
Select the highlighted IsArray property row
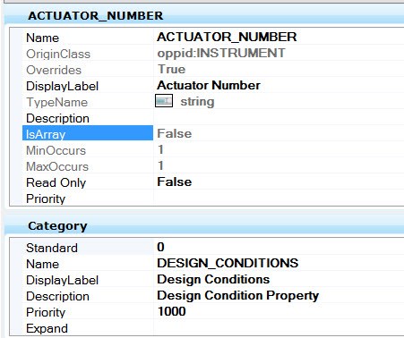click(x=88, y=133)
